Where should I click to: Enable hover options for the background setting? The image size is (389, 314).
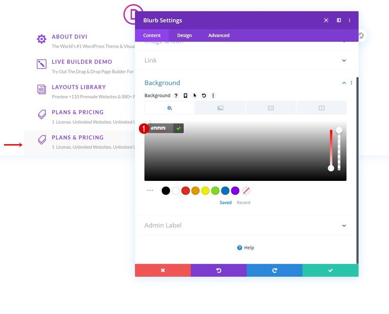point(194,96)
